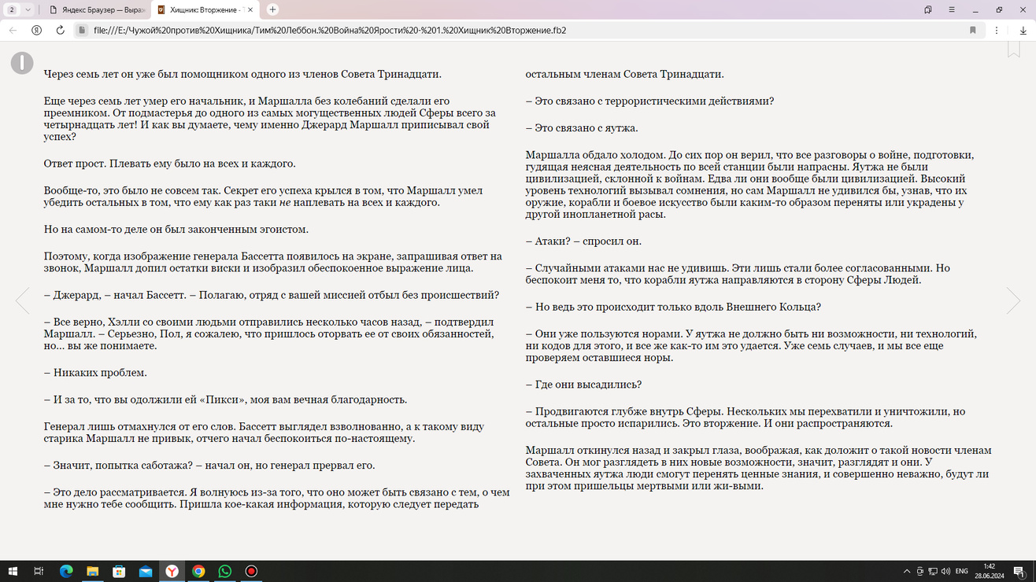Viewport: 1036px width, 582px height.
Task: Open the notification center icon
Action: point(1020,572)
